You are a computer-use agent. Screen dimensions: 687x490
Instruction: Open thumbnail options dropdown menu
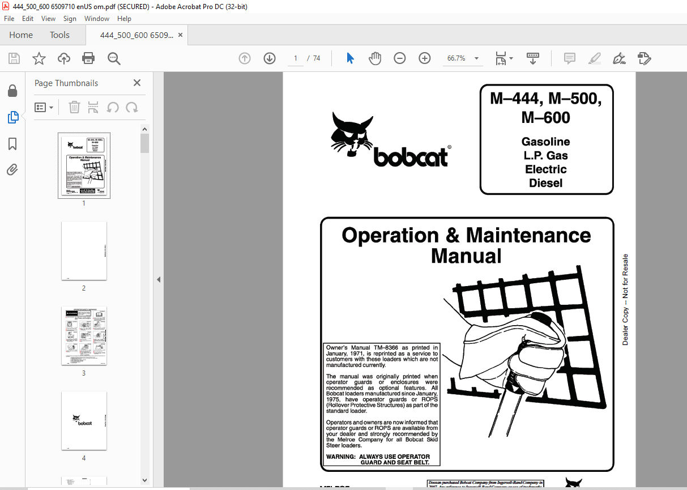pos(44,107)
